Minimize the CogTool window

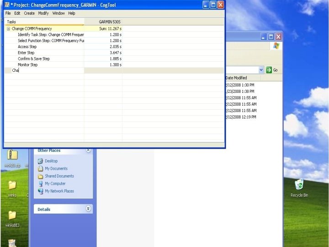click(206, 5)
